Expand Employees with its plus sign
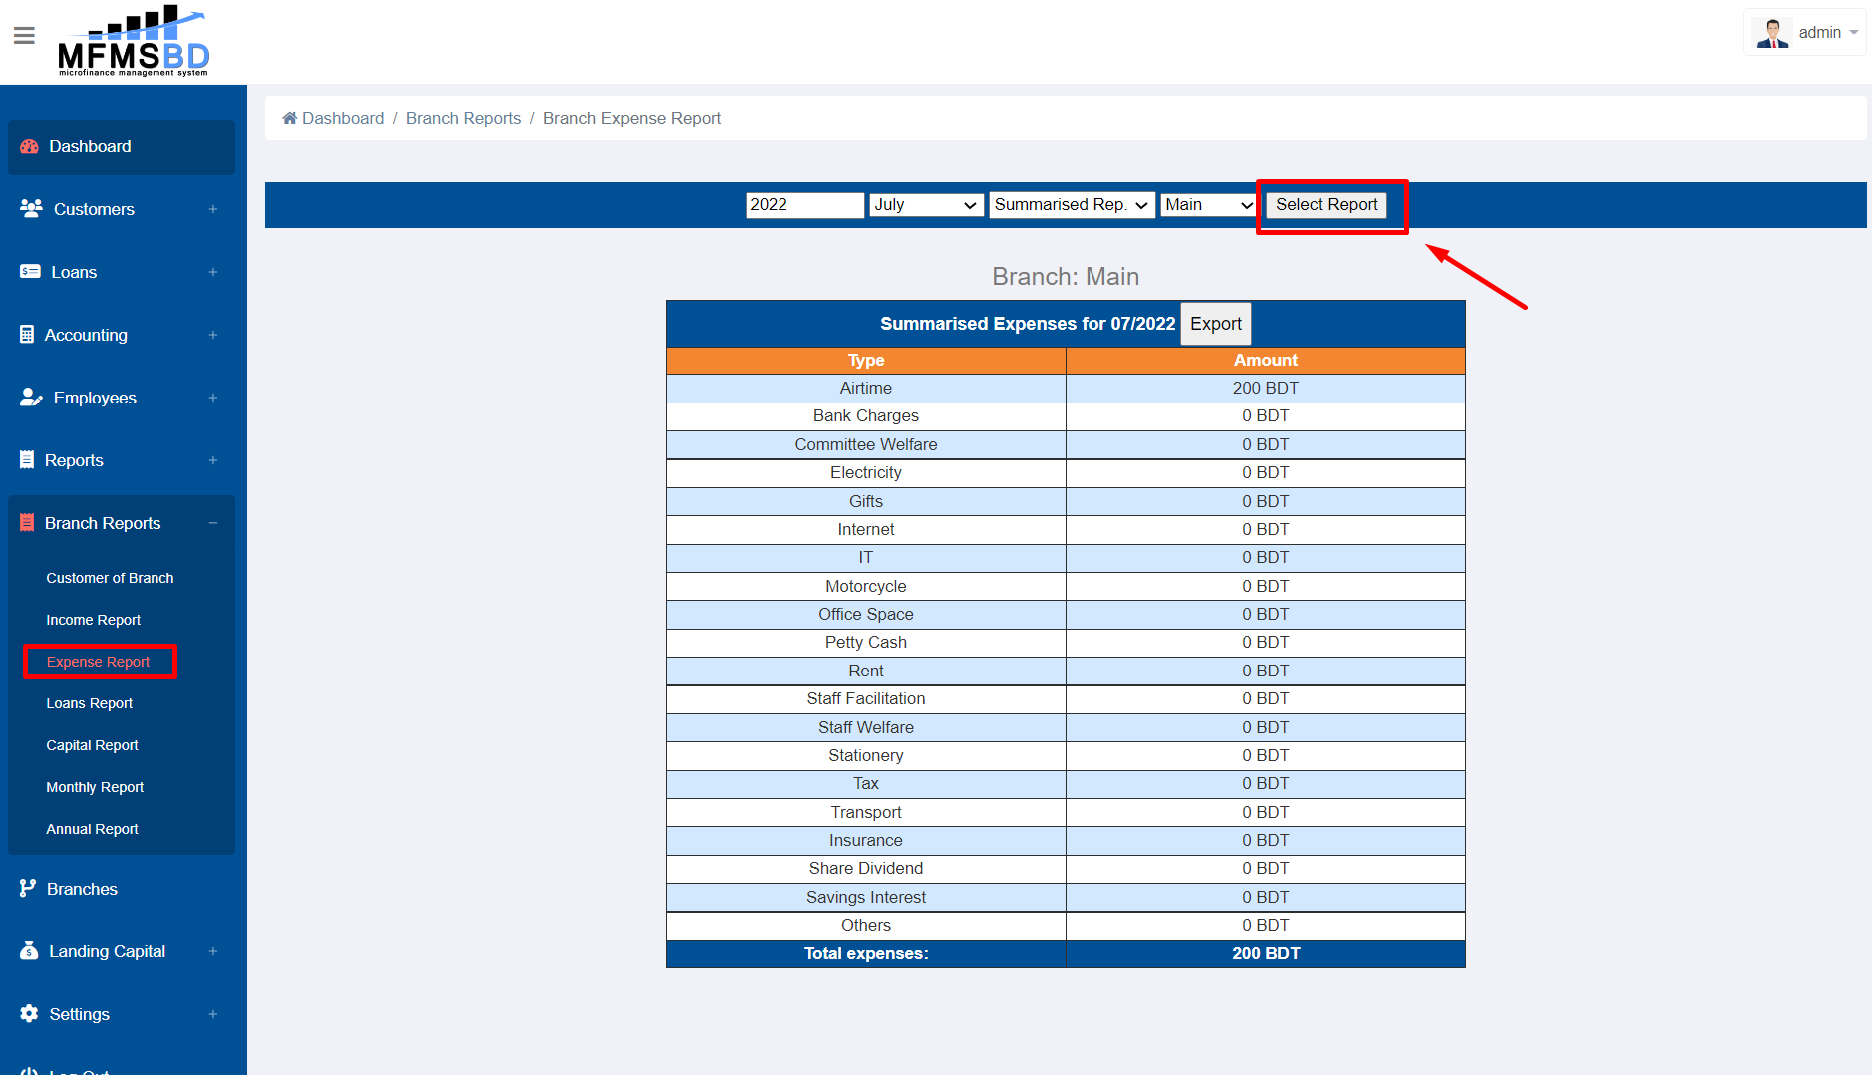This screenshot has height=1075, width=1872. [x=213, y=398]
